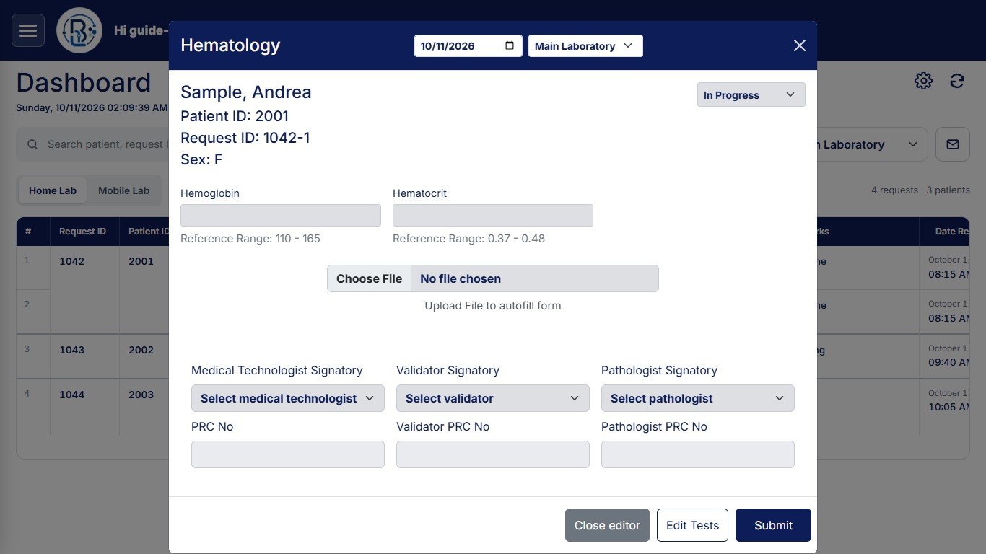Open the mail envelope button

(x=953, y=144)
